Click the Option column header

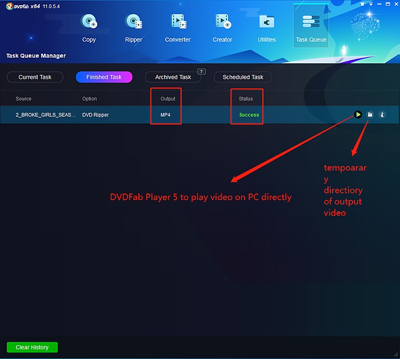[x=89, y=99]
